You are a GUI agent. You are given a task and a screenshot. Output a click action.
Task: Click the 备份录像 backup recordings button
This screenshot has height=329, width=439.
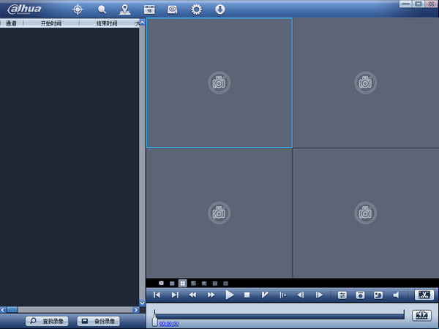tap(98, 321)
